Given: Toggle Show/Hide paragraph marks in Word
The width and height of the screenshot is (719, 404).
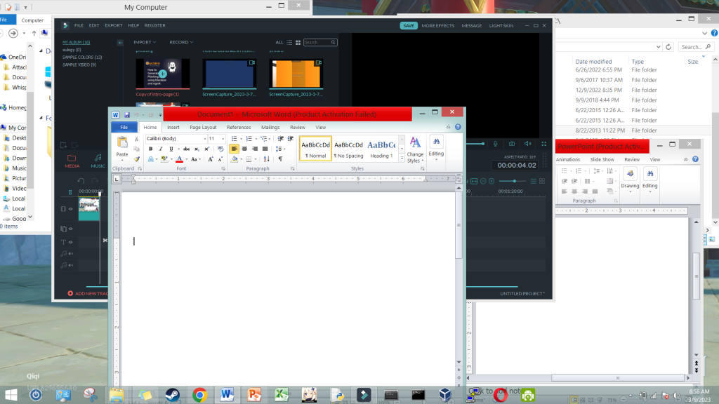Looking at the screenshot, I should click(280, 159).
